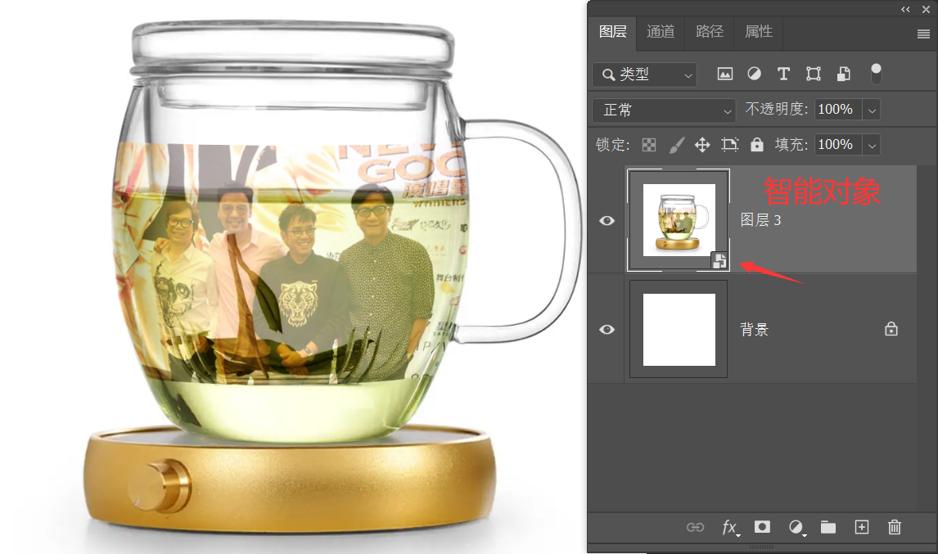This screenshot has width=938, height=554.
Task: Switch to the 路径 tab
Action: tap(710, 32)
